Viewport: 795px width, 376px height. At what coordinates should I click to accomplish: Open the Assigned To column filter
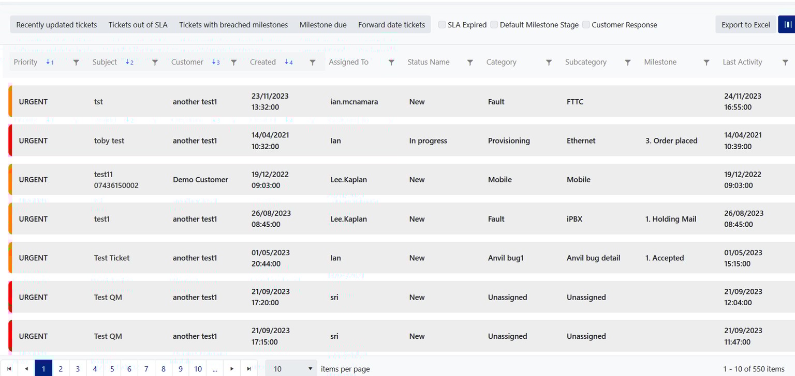coord(391,62)
